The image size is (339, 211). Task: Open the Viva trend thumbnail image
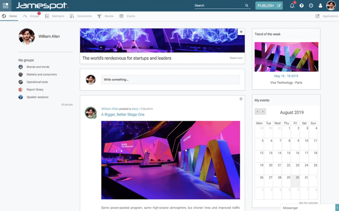(x=286, y=57)
